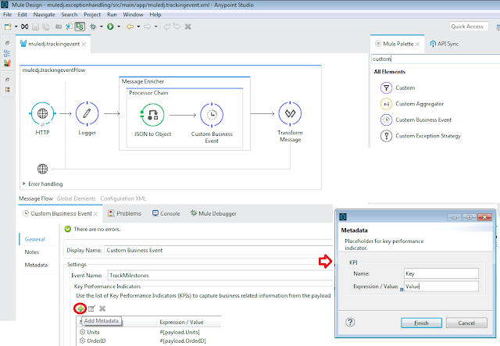Open the Debug dropdown arrow
The width and height of the screenshot is (500, 346).
tap(102, 27)
